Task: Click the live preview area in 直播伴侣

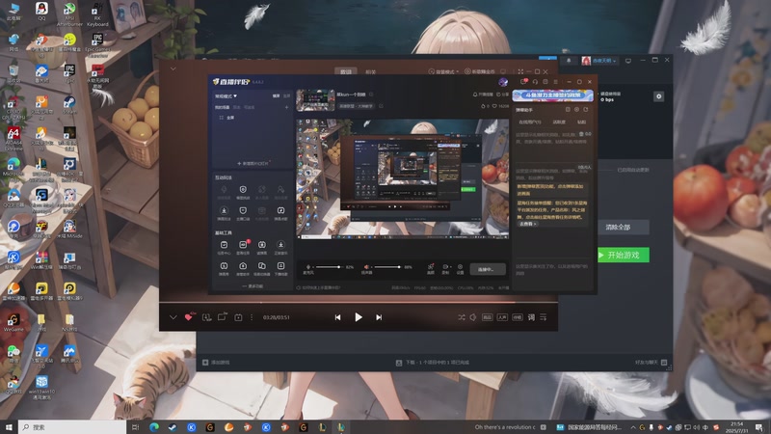Action: click(402, 179)
